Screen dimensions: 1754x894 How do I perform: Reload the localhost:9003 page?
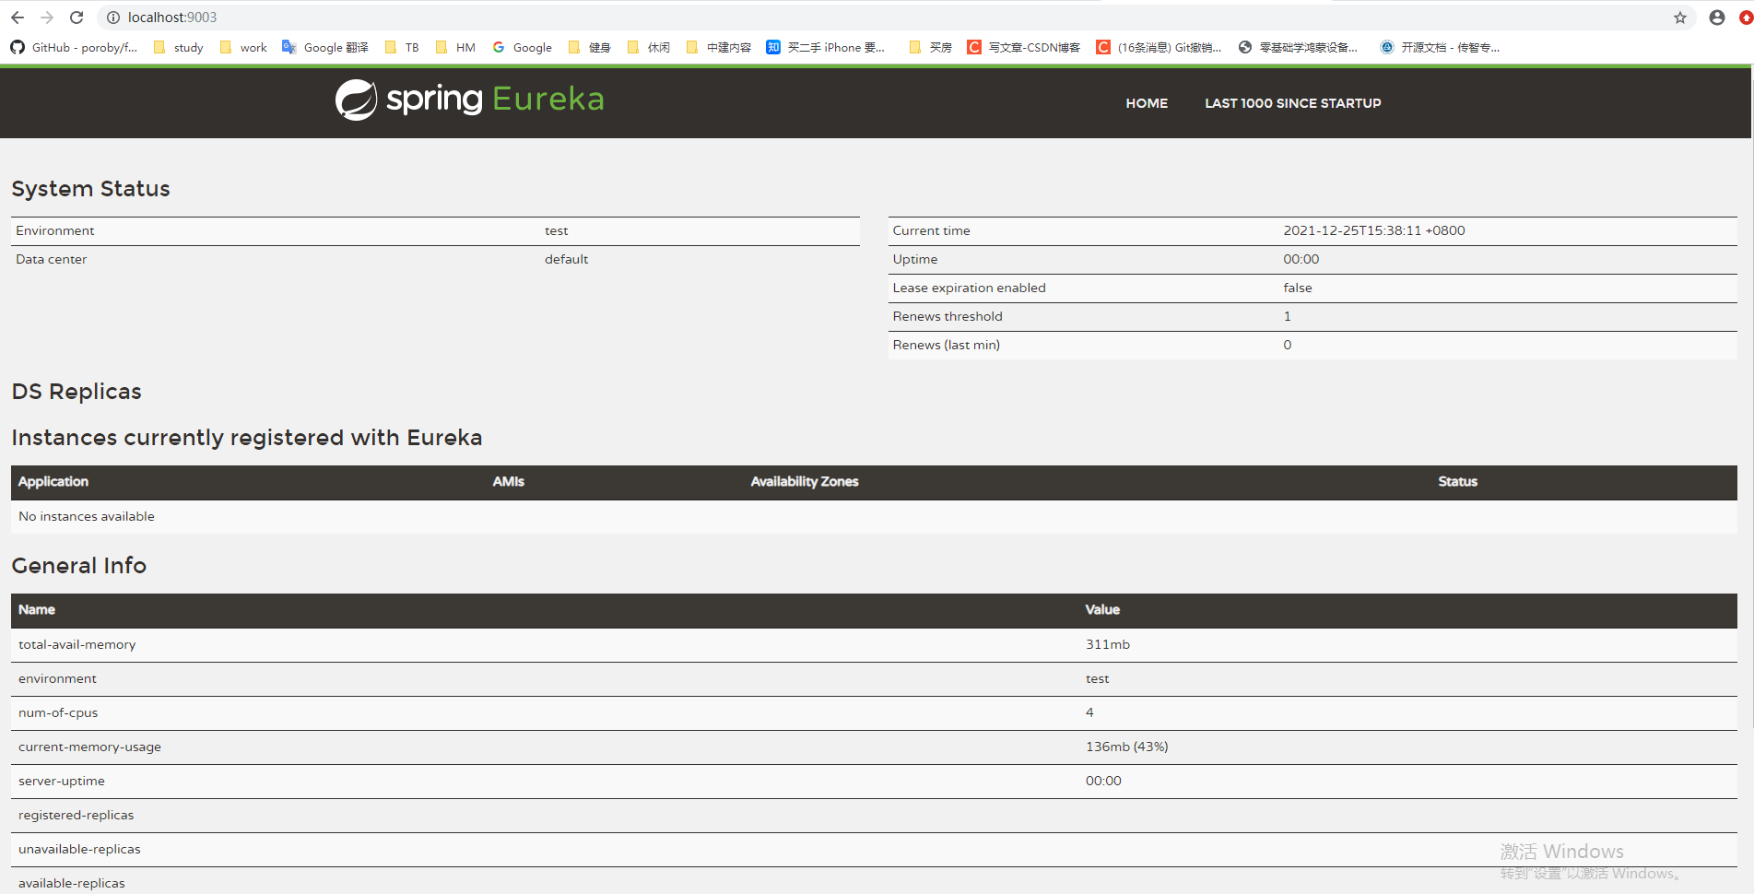[77, 18]
